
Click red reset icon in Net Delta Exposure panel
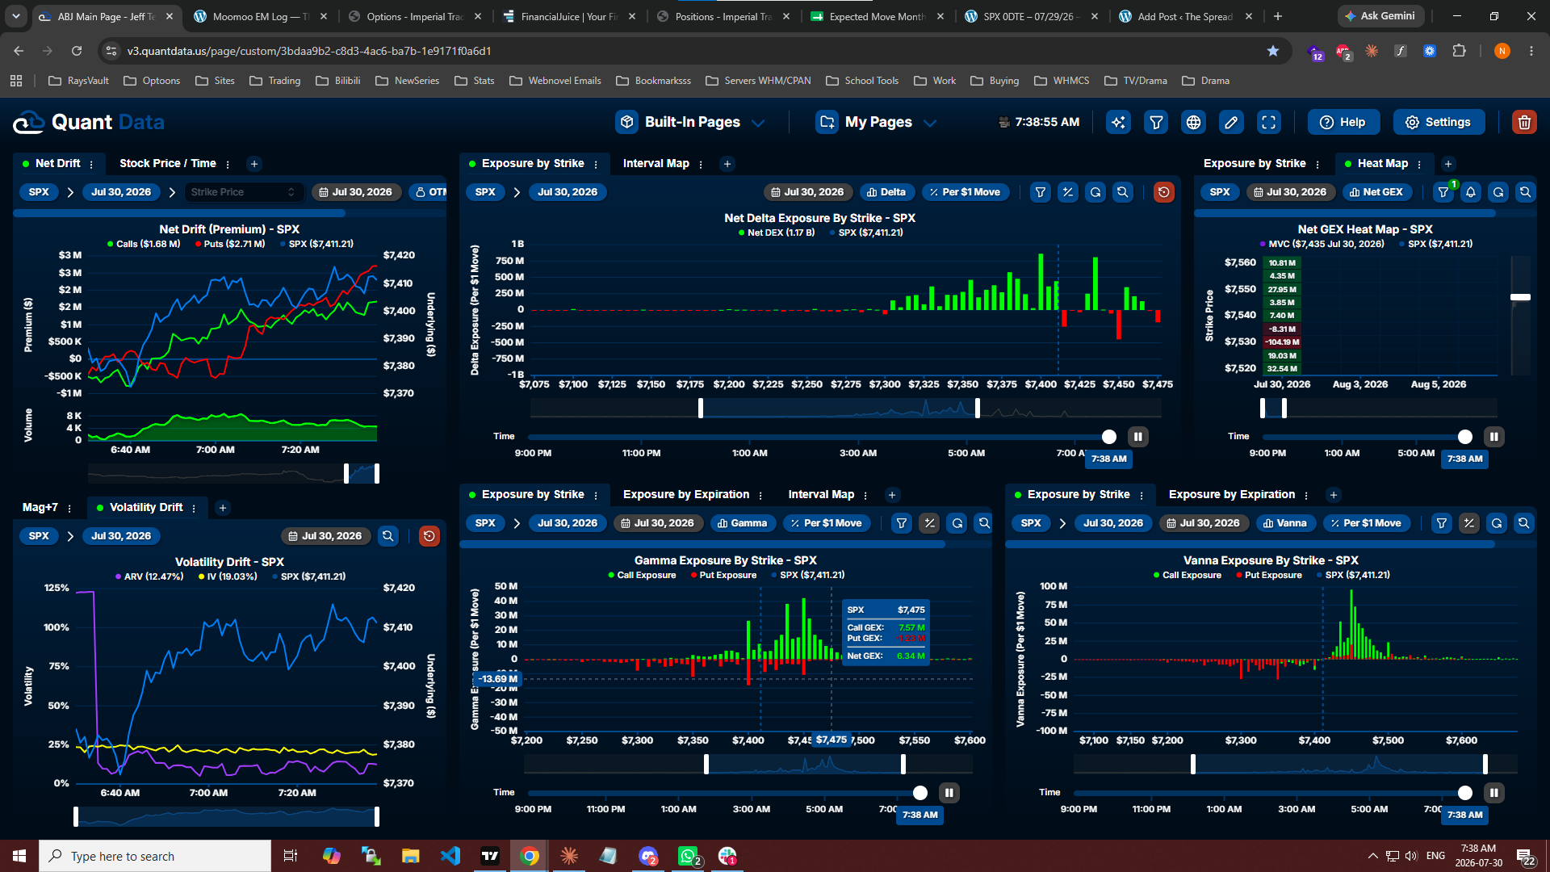tap(1163, 192)
